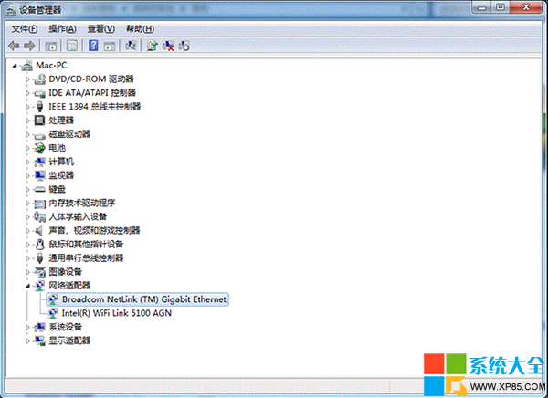Expand the 系统设备 node
548x398 pixels.
27,327
